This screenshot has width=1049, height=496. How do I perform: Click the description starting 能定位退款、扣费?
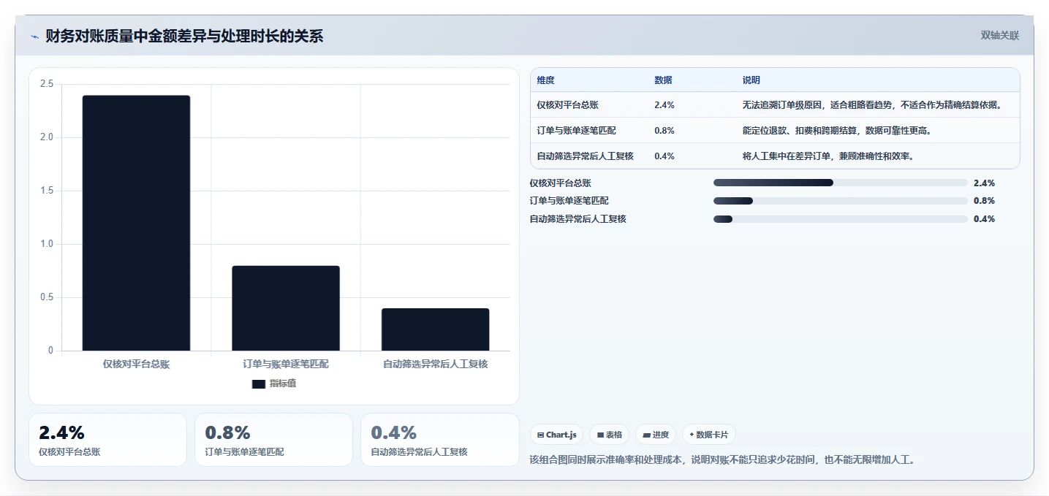[836, 131]
